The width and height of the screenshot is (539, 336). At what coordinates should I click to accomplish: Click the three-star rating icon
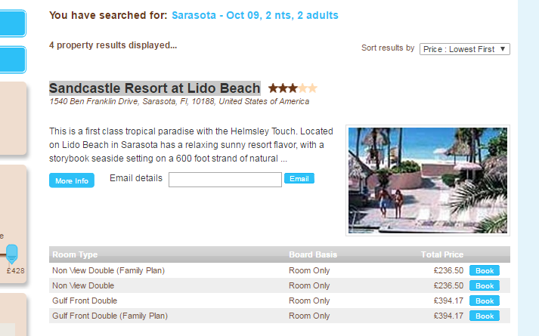click(x=292, y=88)
